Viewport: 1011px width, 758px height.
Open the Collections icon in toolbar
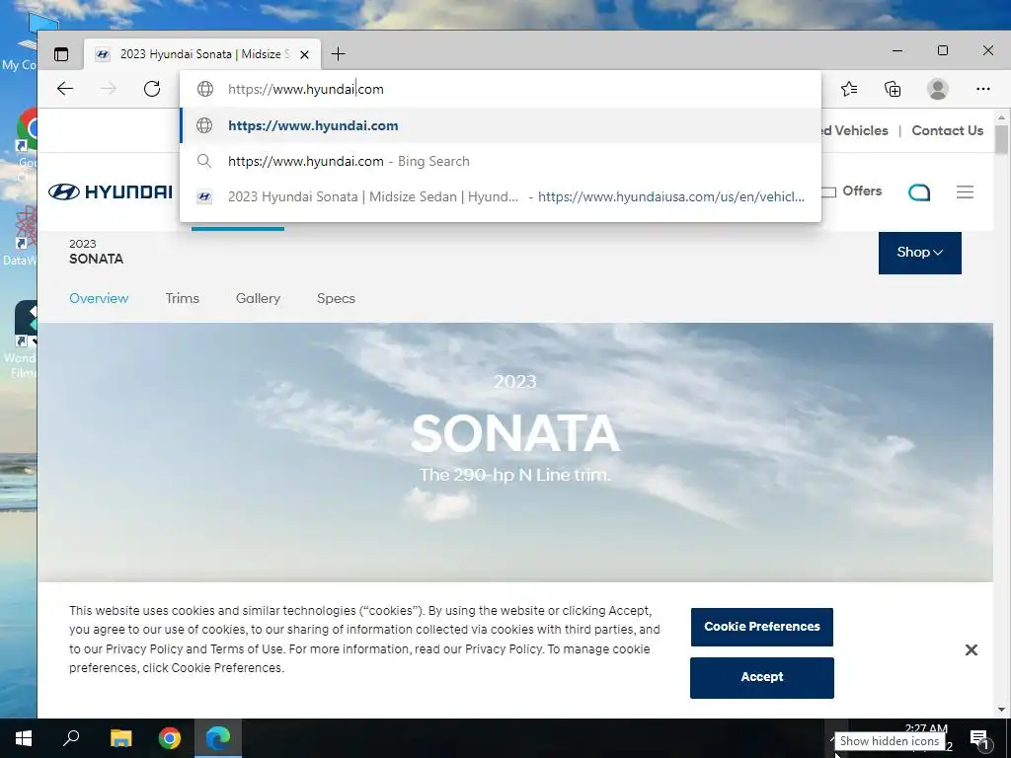tap(893, 89)
